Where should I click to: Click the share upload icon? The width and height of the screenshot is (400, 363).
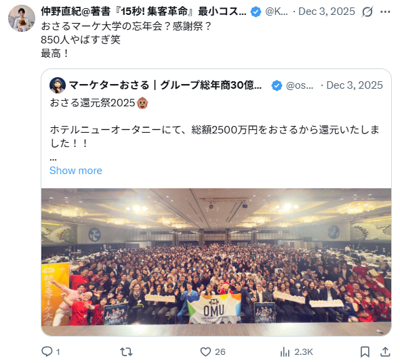coord(385,352)
